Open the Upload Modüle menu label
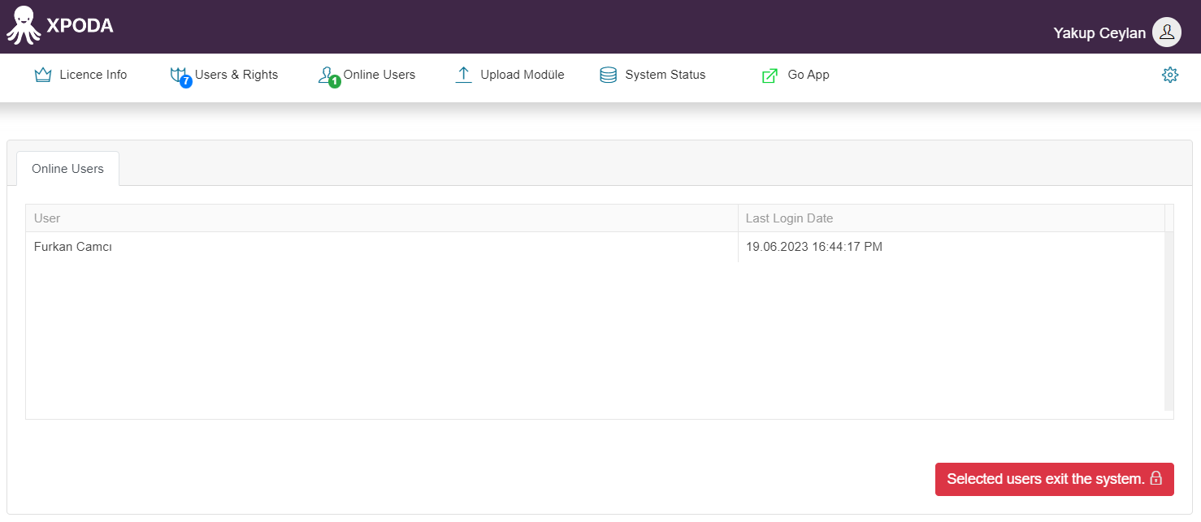The image size is (1201, 522). 522,75
